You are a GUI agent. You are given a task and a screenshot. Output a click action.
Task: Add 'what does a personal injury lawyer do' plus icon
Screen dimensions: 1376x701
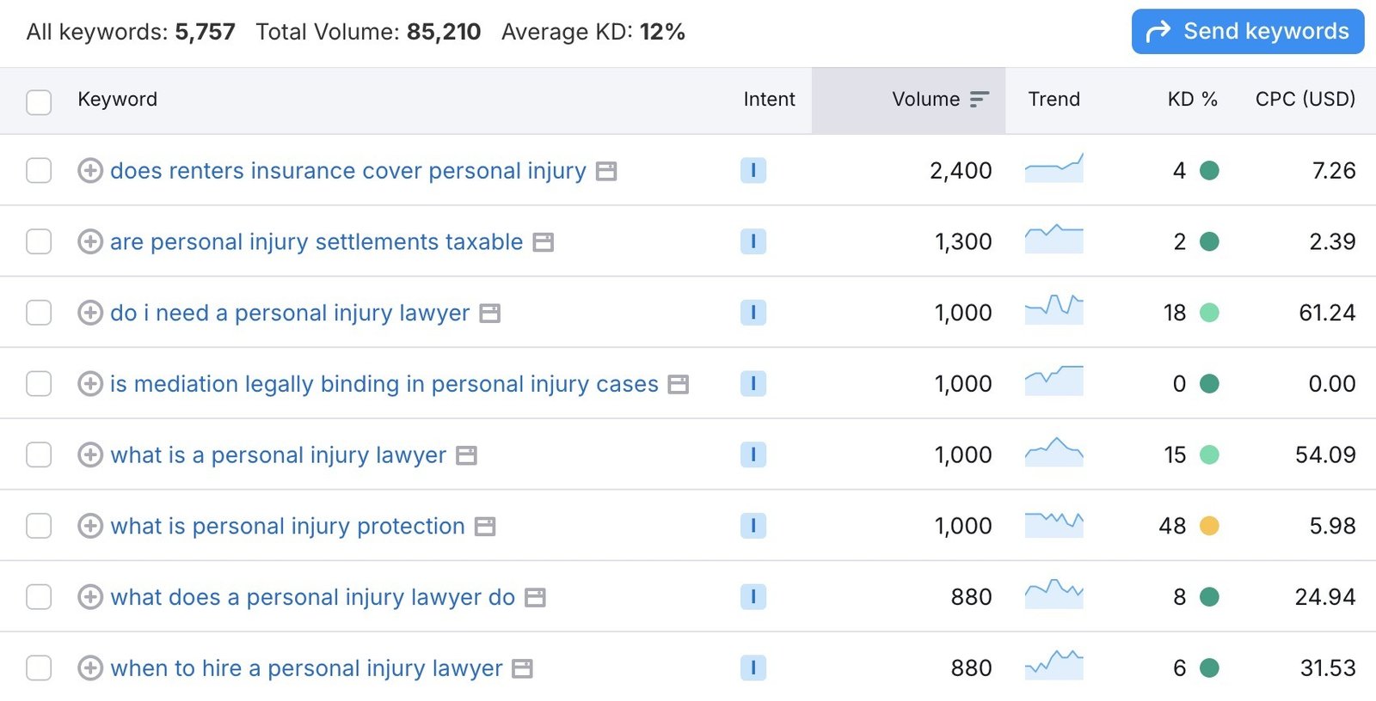[90, 597]
